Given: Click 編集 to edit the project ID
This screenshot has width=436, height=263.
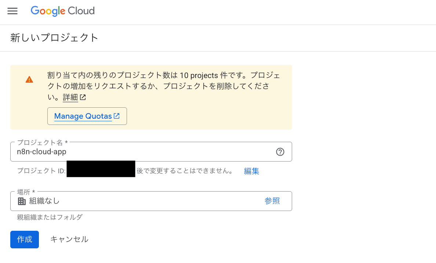Looking at the screenshot, I should (251, 171).
